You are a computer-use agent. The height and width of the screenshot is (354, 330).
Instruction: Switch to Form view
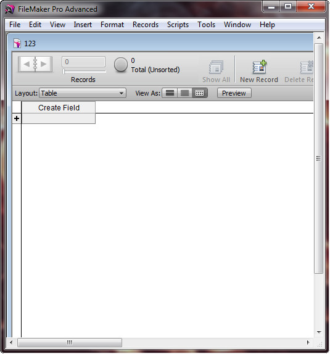click(170, 93)
